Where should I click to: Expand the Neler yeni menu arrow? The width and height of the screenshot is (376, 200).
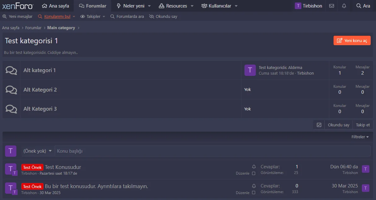tap(149, 6)
